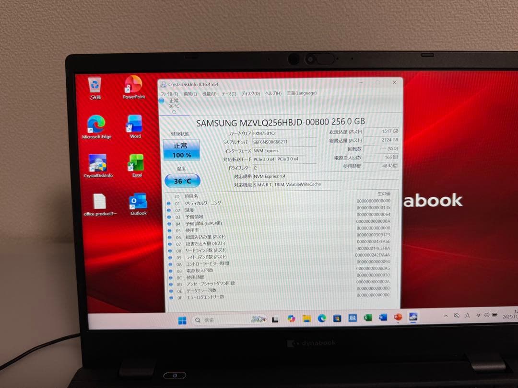Launch Copilot from the taskbar
This screenshot has width=518, height=388.
[x=291, y=319]
